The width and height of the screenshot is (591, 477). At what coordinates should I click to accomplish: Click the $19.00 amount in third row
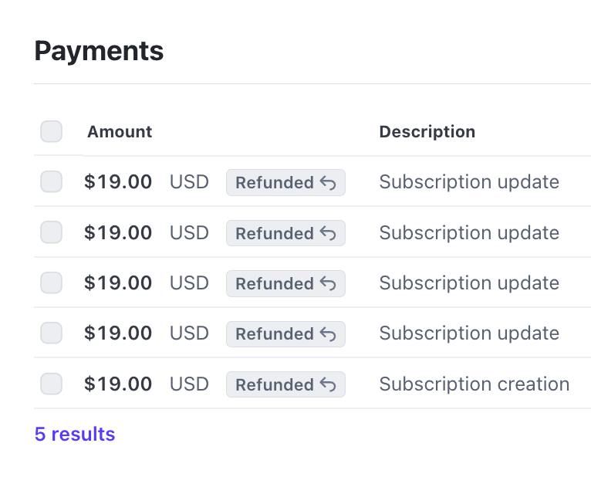pyautogui.click(x=118, y=283)
